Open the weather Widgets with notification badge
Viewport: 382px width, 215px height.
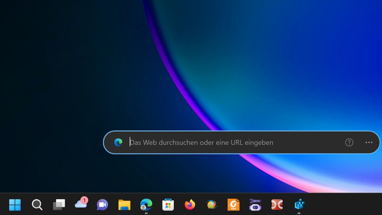click(81, 204)
